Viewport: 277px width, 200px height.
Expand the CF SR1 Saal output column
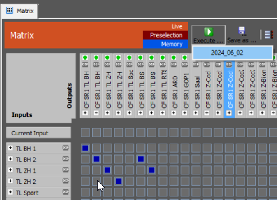(x=196, y=113)
